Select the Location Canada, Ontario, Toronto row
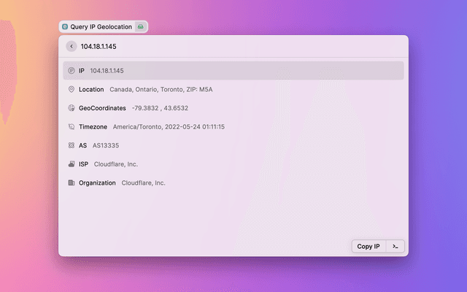This screenshot has height=292, width=467. [233, 90]
